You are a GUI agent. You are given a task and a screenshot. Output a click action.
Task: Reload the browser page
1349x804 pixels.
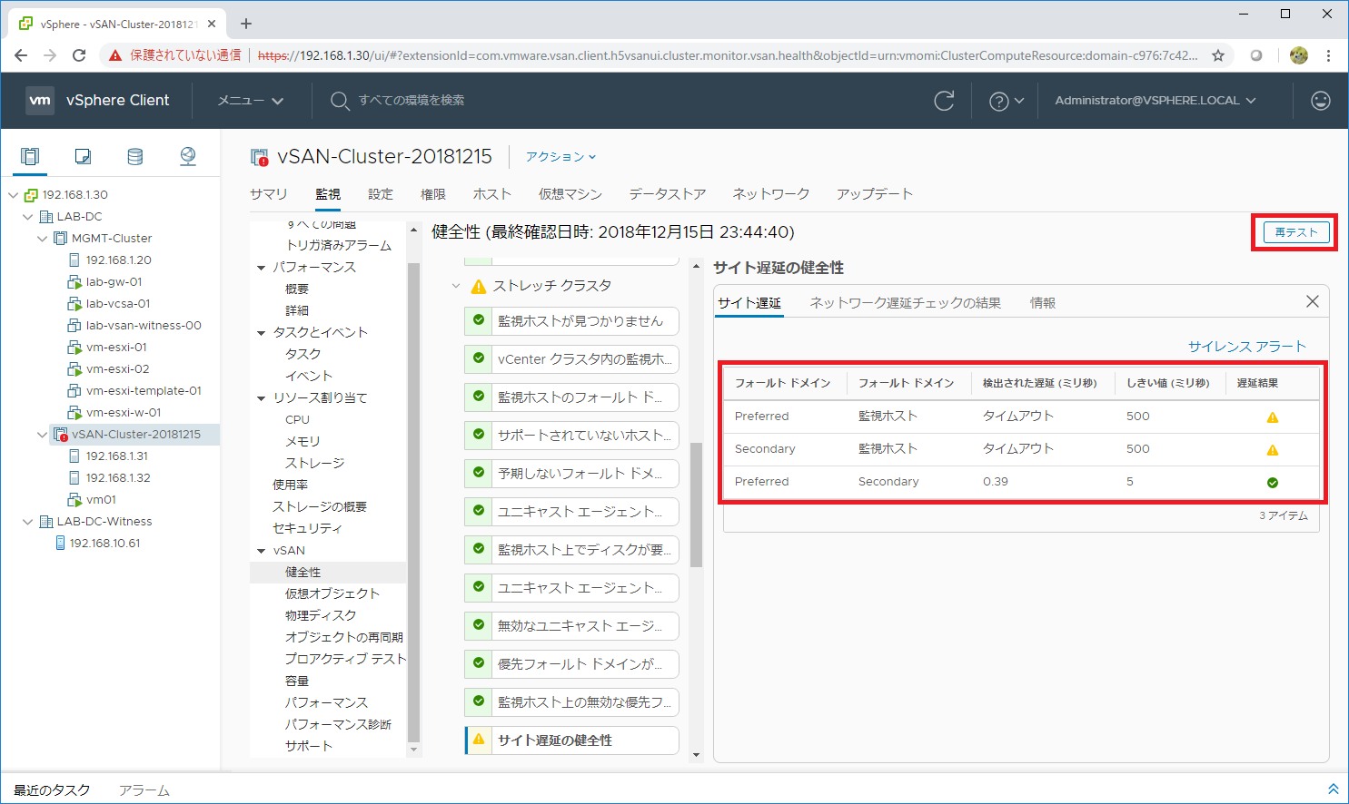click(79, 55)
